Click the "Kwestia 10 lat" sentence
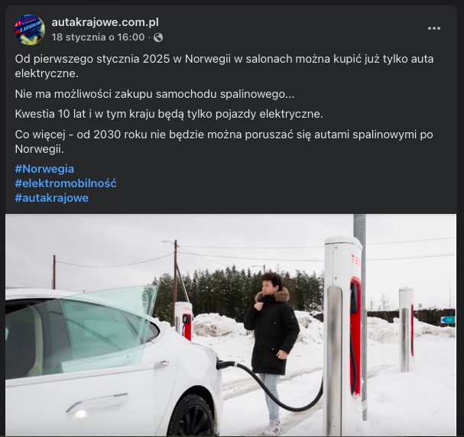 (169, 114)
